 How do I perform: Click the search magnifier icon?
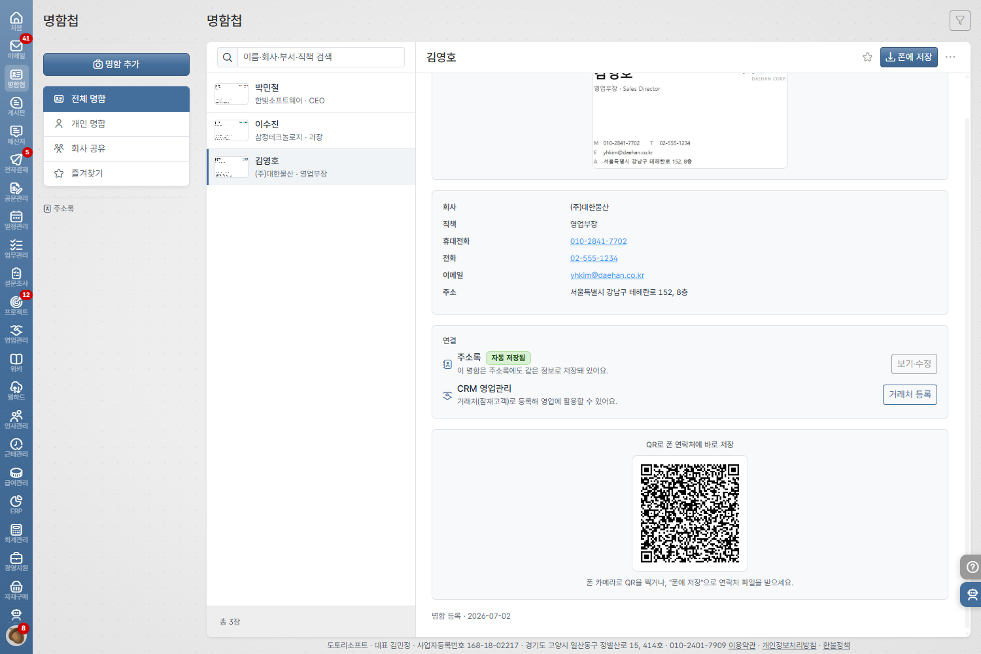click(228, 58)
